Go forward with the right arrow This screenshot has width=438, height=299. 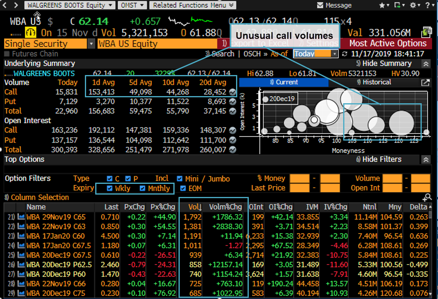(x=15, y=5)
